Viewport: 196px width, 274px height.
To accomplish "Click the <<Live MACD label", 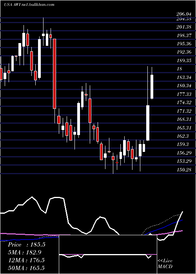I will [165, 264].
